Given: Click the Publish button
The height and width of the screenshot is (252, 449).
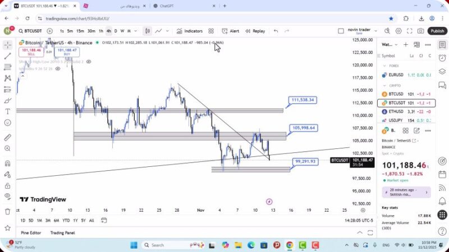Looking at the screenshot, I should click(437, 31).
